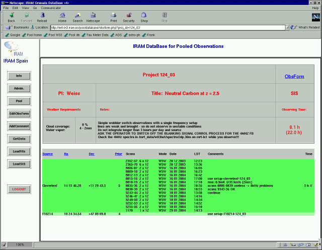Click the Admin. sidebar button

point(19,89)
